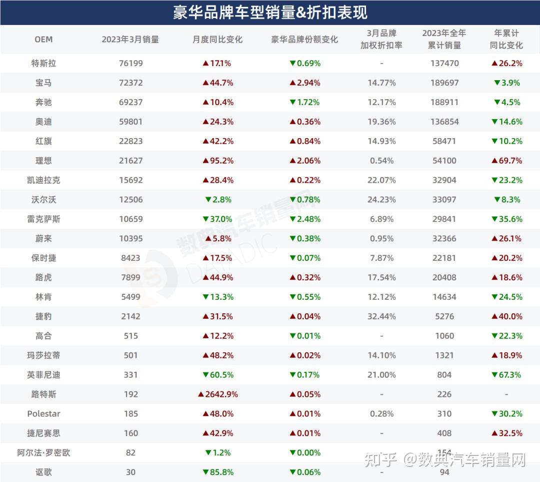Select 雷克萨斯 monthly change 37.0%
Viewport: 540px width, 482px height.
pyautogui.click(x=217, y=219)
